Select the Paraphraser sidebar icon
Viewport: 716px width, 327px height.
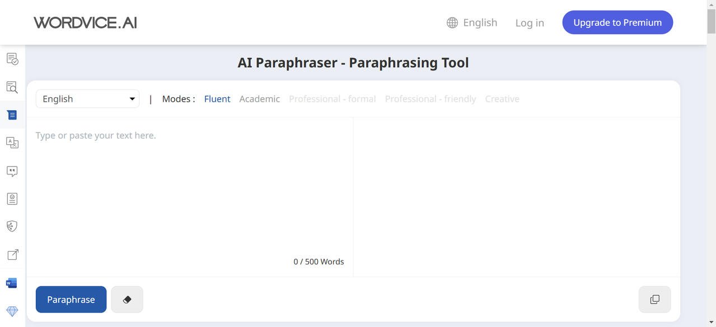(x=12, y=115)
